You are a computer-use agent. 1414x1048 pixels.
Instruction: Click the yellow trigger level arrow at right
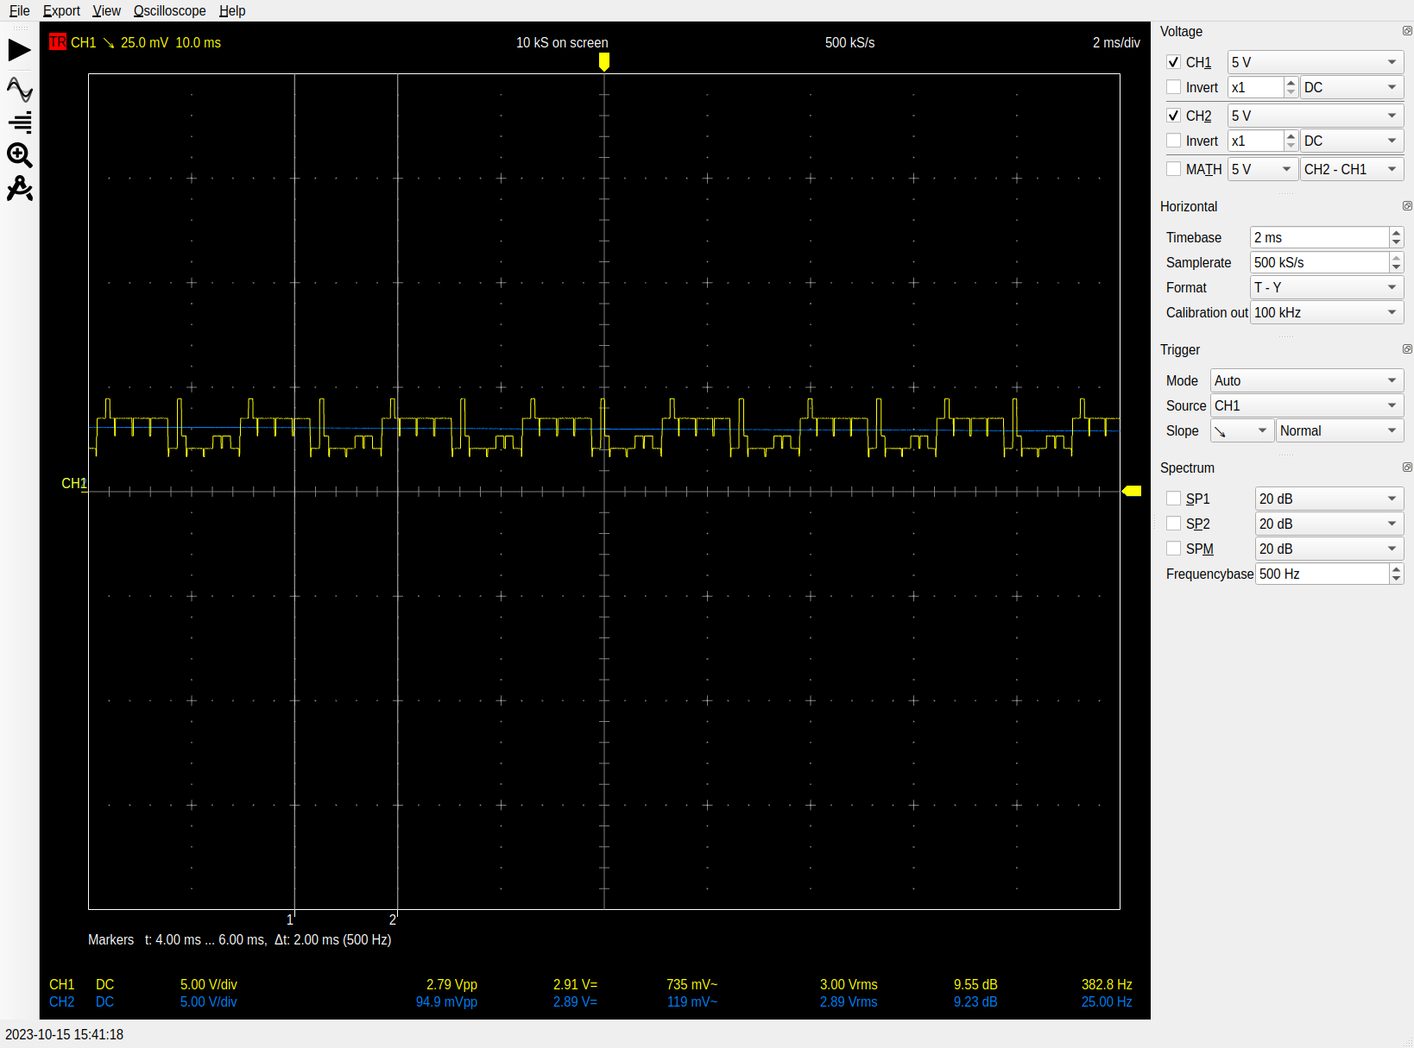(1131, 491)
